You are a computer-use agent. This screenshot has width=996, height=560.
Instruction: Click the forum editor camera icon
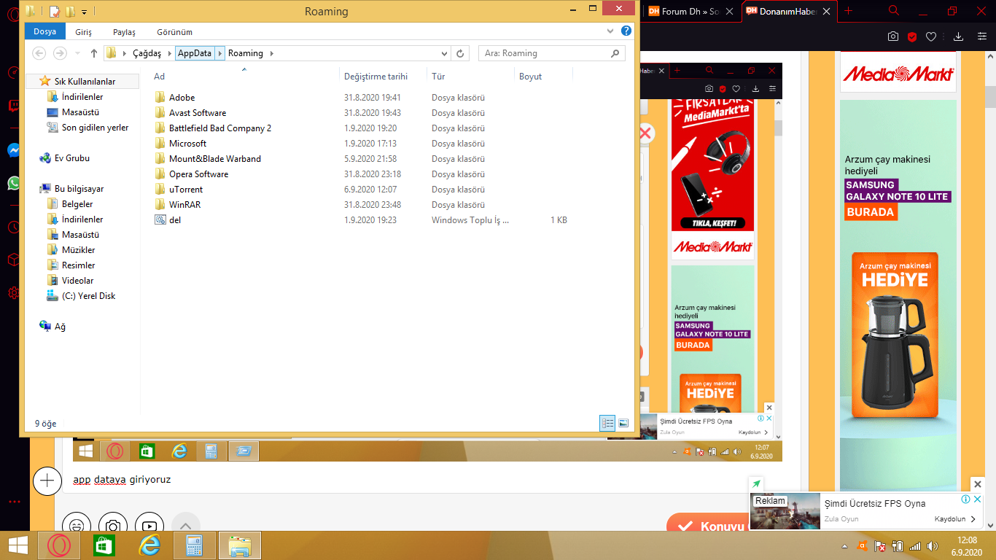[x=112, y=525]
